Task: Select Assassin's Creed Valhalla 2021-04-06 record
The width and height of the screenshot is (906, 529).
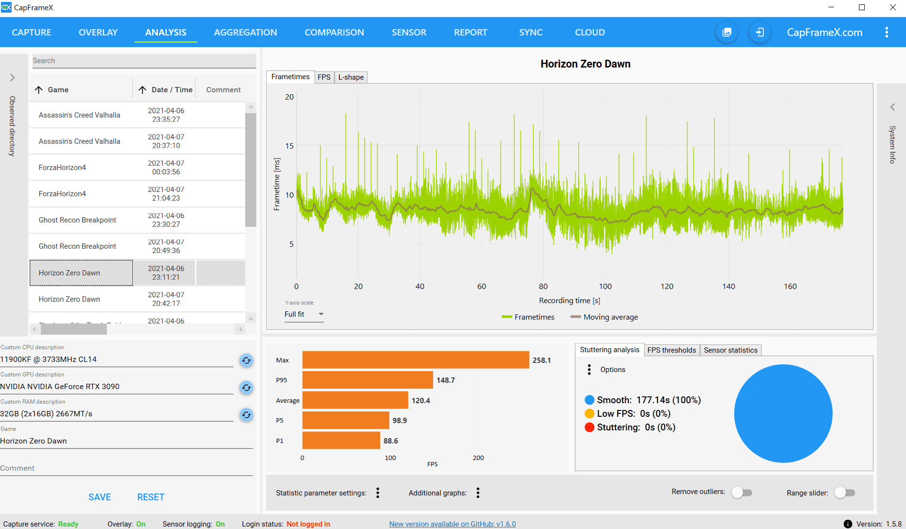Action: pyautogui.click(x=137, y=115)
